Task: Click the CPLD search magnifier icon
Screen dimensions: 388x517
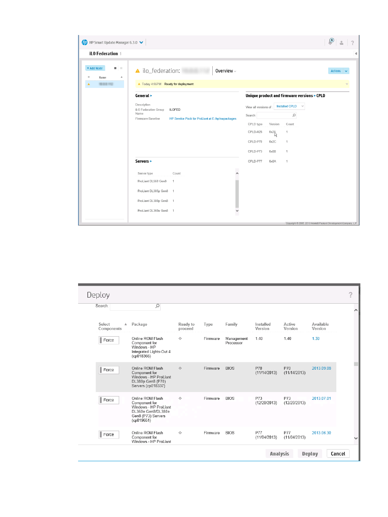Action: 294,116
